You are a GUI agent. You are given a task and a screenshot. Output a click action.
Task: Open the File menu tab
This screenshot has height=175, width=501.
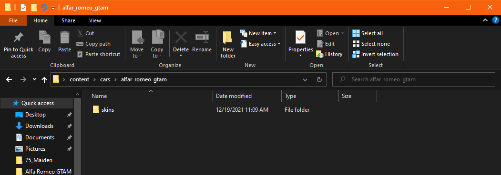(x=13, y=20)
